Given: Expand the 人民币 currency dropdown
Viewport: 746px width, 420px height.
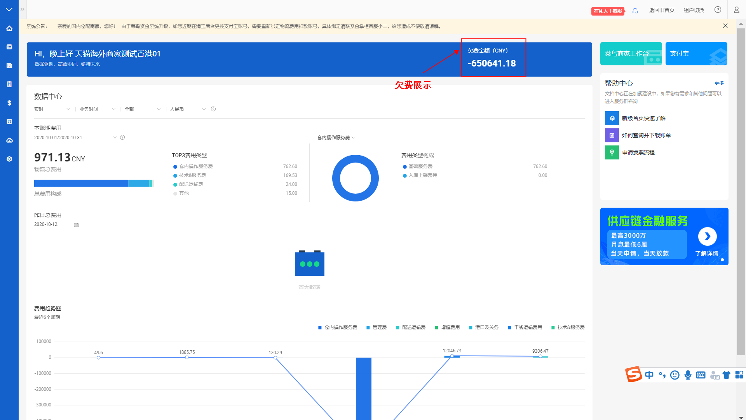Looking at the screenshot, I should coord(188,109).
